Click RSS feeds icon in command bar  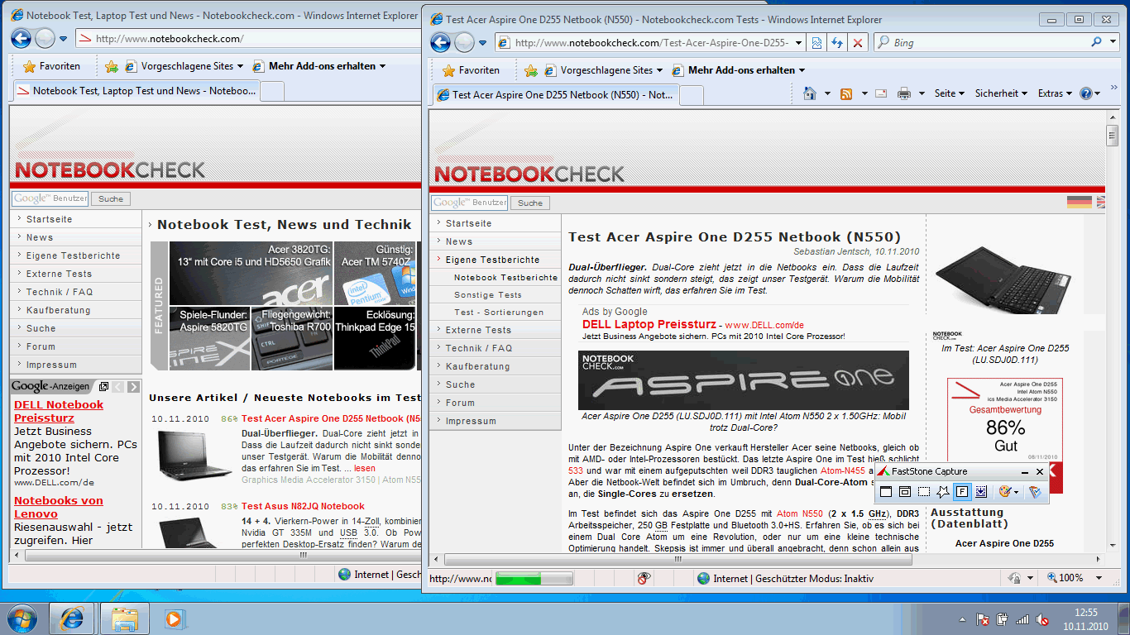846,93
